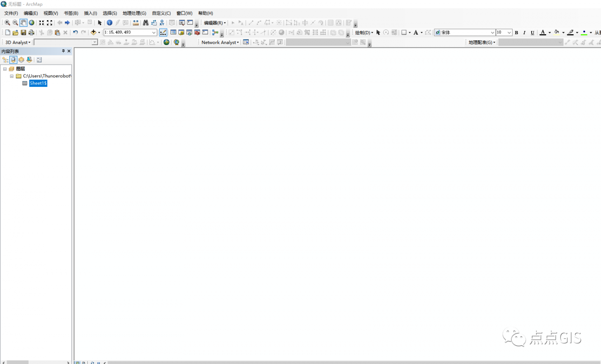Open the 地理配准(G) georeferencing menu
This screenshot has width=601, height=364.
tap(482, 42)
